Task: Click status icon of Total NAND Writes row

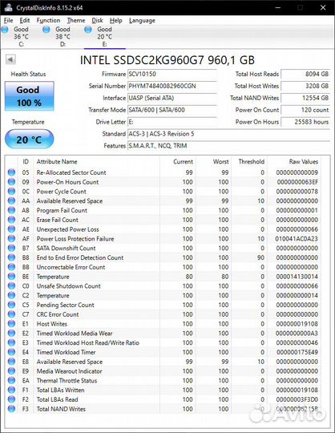Action: [11, 409]
